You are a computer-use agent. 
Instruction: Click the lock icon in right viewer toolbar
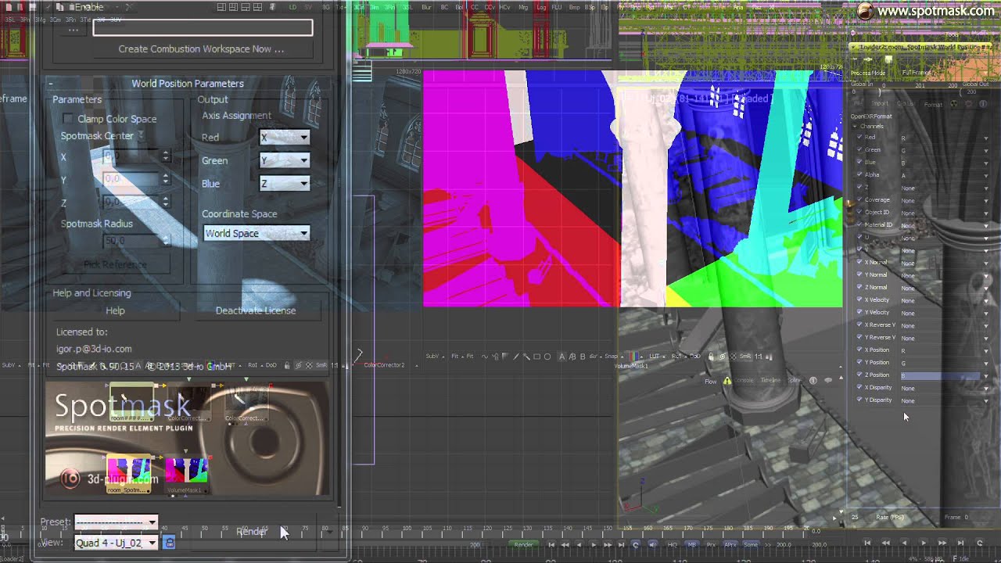coord(711,357)
